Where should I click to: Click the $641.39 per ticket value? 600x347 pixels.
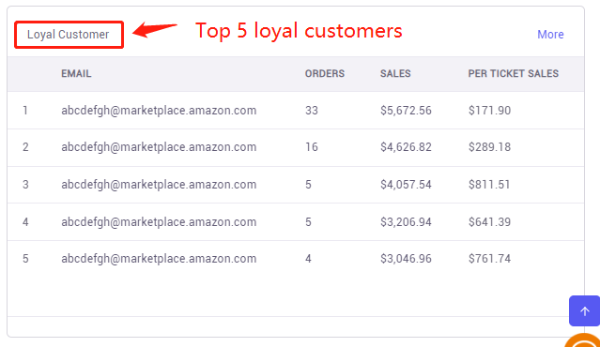click(489, 222)
